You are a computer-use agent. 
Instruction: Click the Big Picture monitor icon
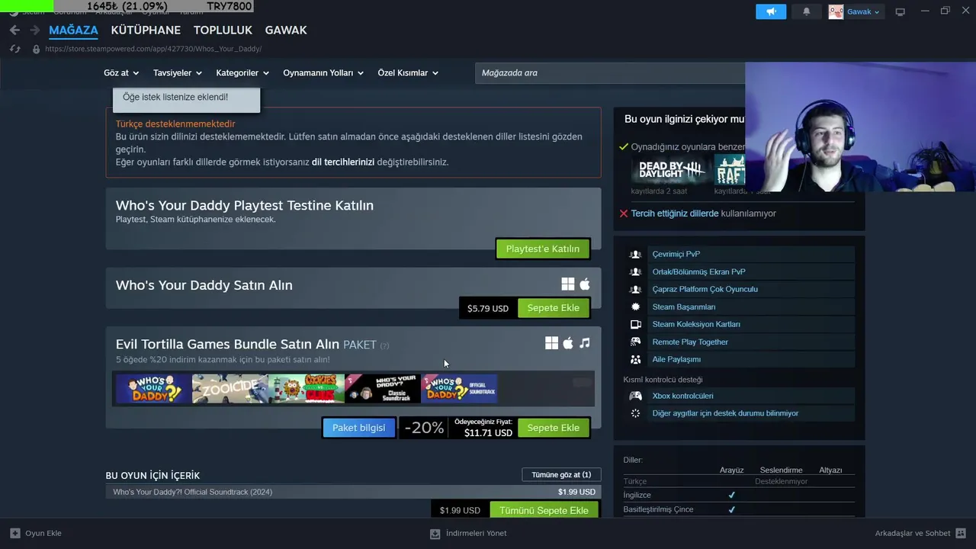click(900, 11)
